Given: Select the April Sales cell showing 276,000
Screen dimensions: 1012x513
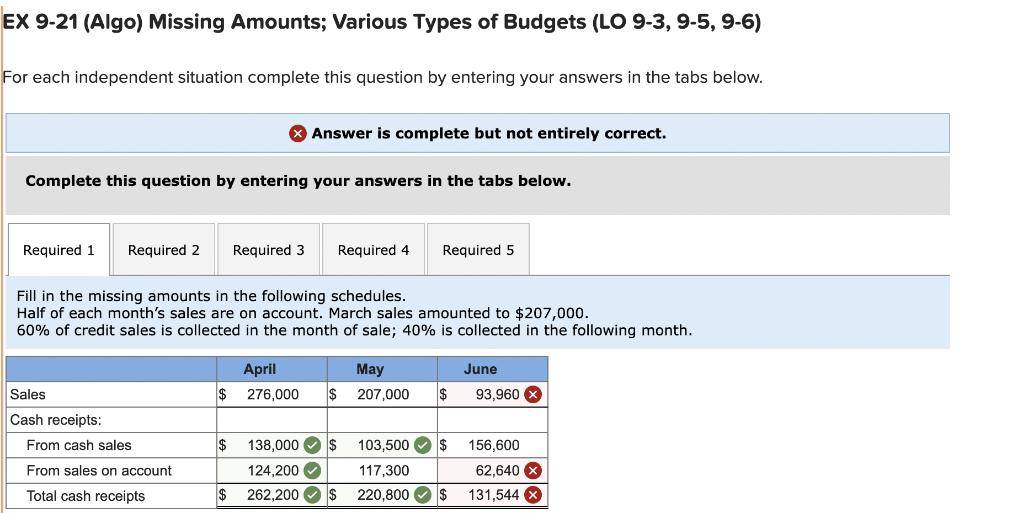Looking at the screenshot, I should coord(273,394).
